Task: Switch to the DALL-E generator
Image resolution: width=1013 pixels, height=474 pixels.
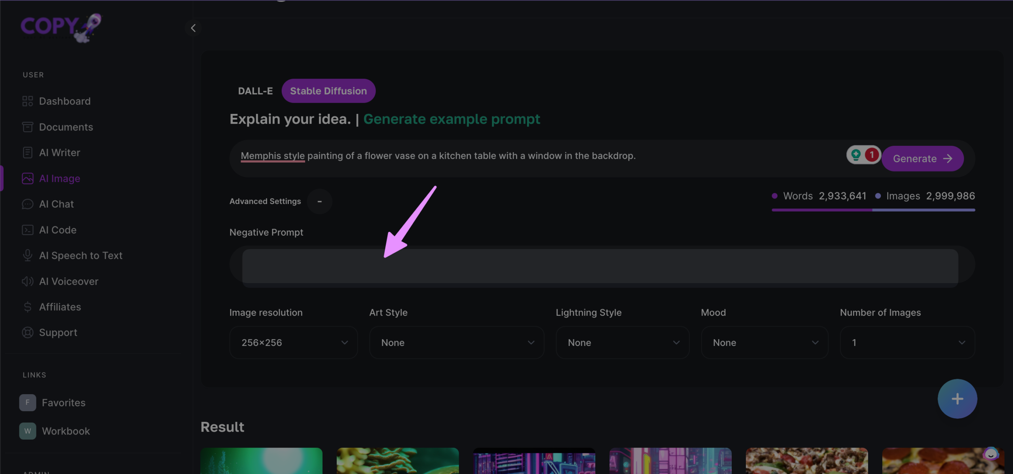Action: click(255, 91)
